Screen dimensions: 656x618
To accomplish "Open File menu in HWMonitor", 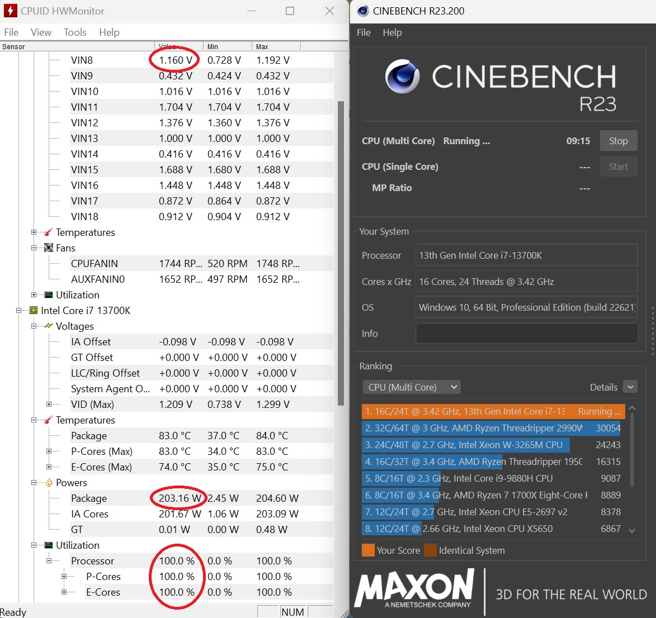I will 11,32.
